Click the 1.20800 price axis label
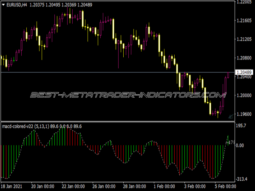 [x=244, y=58]
